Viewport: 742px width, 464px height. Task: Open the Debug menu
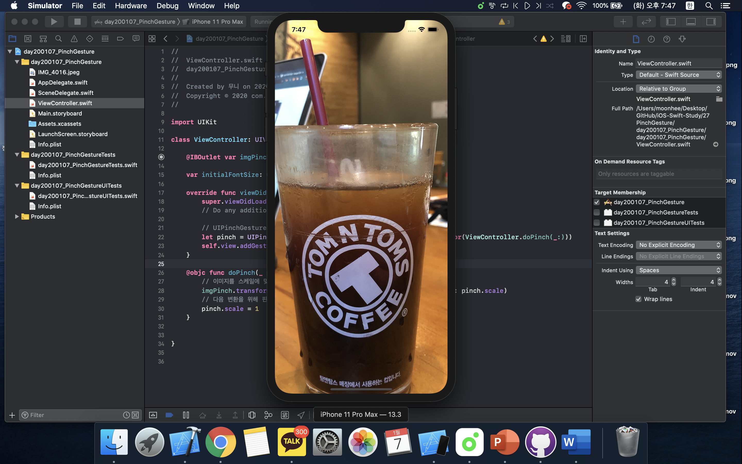(x=167, y=5)
